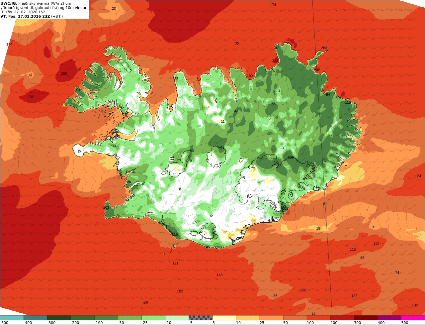Pick the -25 to -10 light green swatch

(x=153, y=318)
